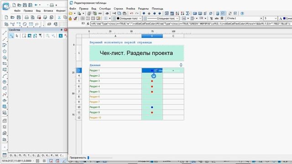292x164 pixels.
Task: Toggle underline Ч text formatting
Action: point(211,18)
